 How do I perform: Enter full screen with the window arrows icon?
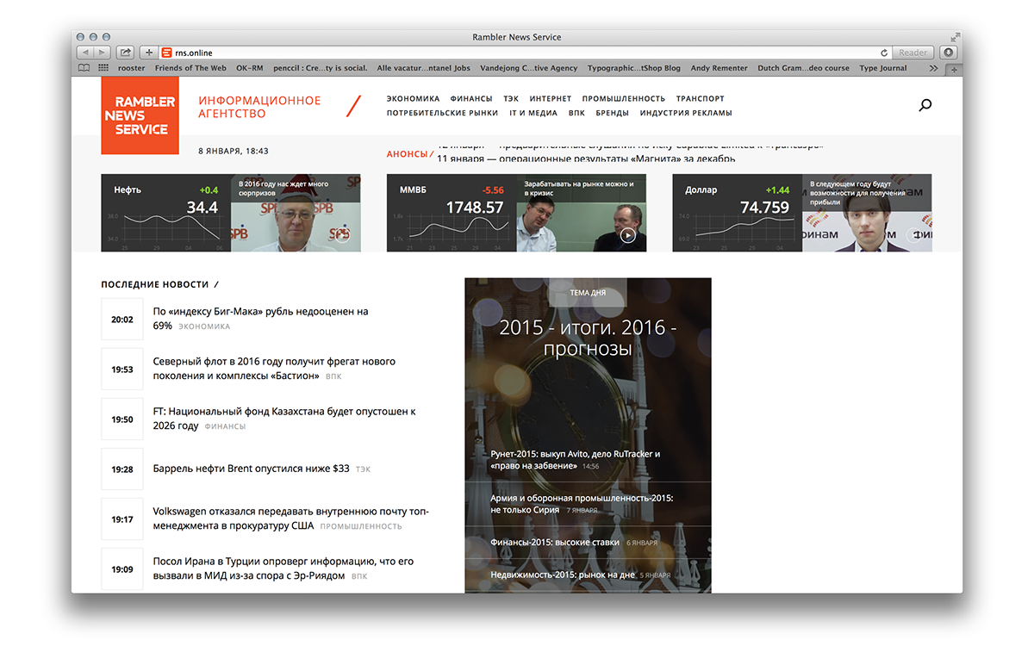954,37
